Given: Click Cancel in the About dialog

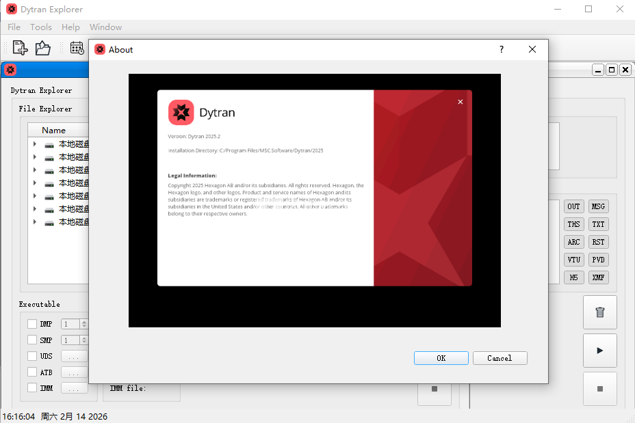Looking at the screenshot, I should [500, 358].
